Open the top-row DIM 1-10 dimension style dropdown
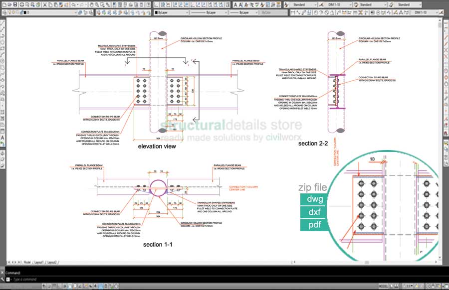This screenshot has width=449, height=290. point(338,4)
